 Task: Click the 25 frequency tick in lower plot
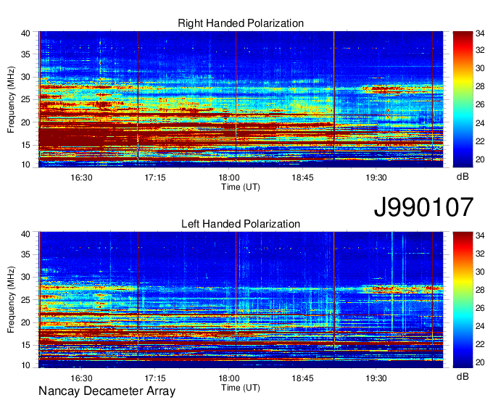(x=26, y=300)
